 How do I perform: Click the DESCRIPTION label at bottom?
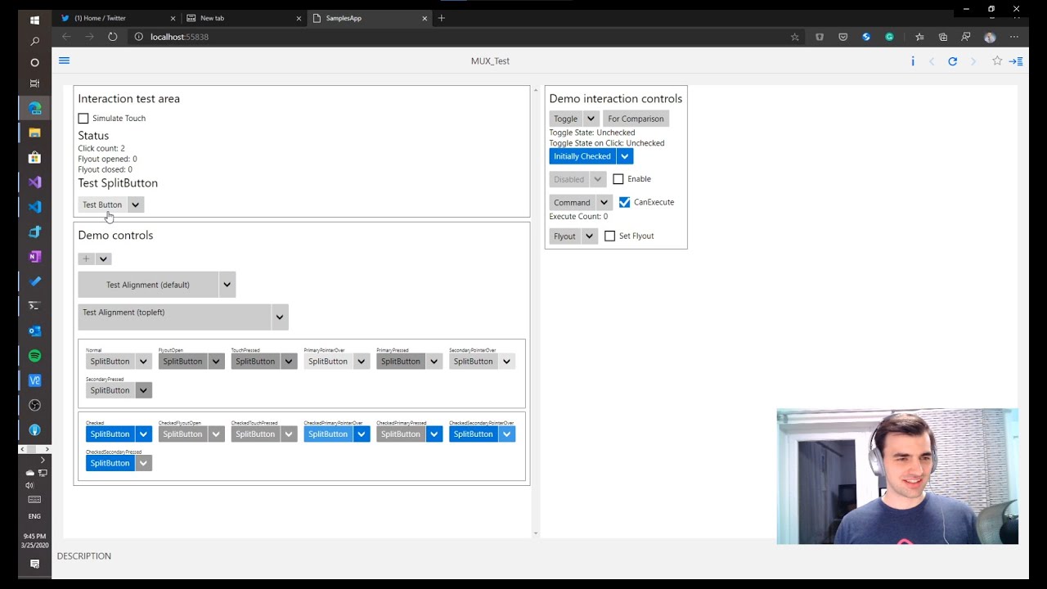coord(84,556)
